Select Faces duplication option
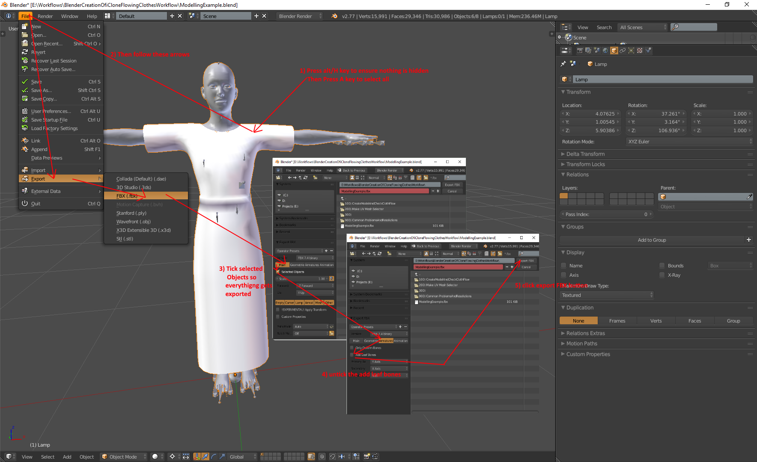 694,321
